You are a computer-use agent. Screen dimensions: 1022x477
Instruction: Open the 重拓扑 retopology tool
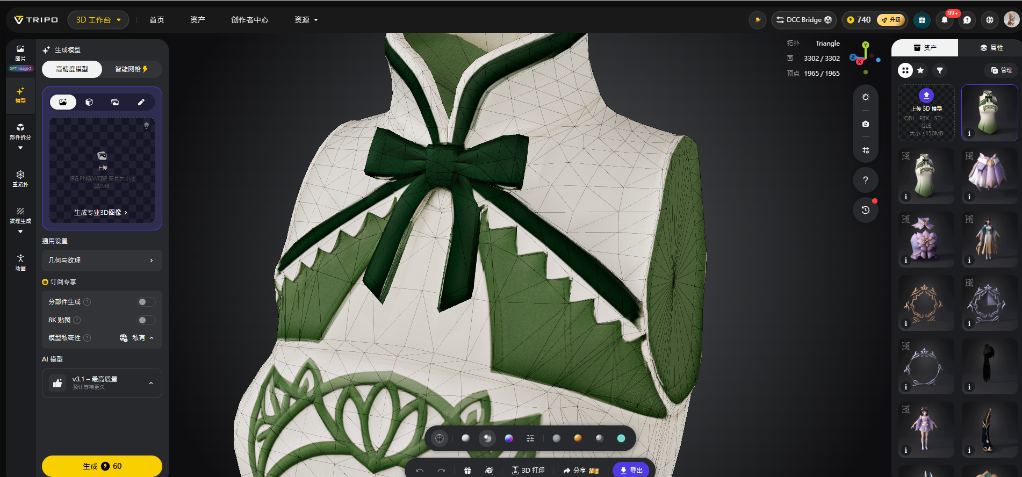pyautogui.click(x=20, y=179)
